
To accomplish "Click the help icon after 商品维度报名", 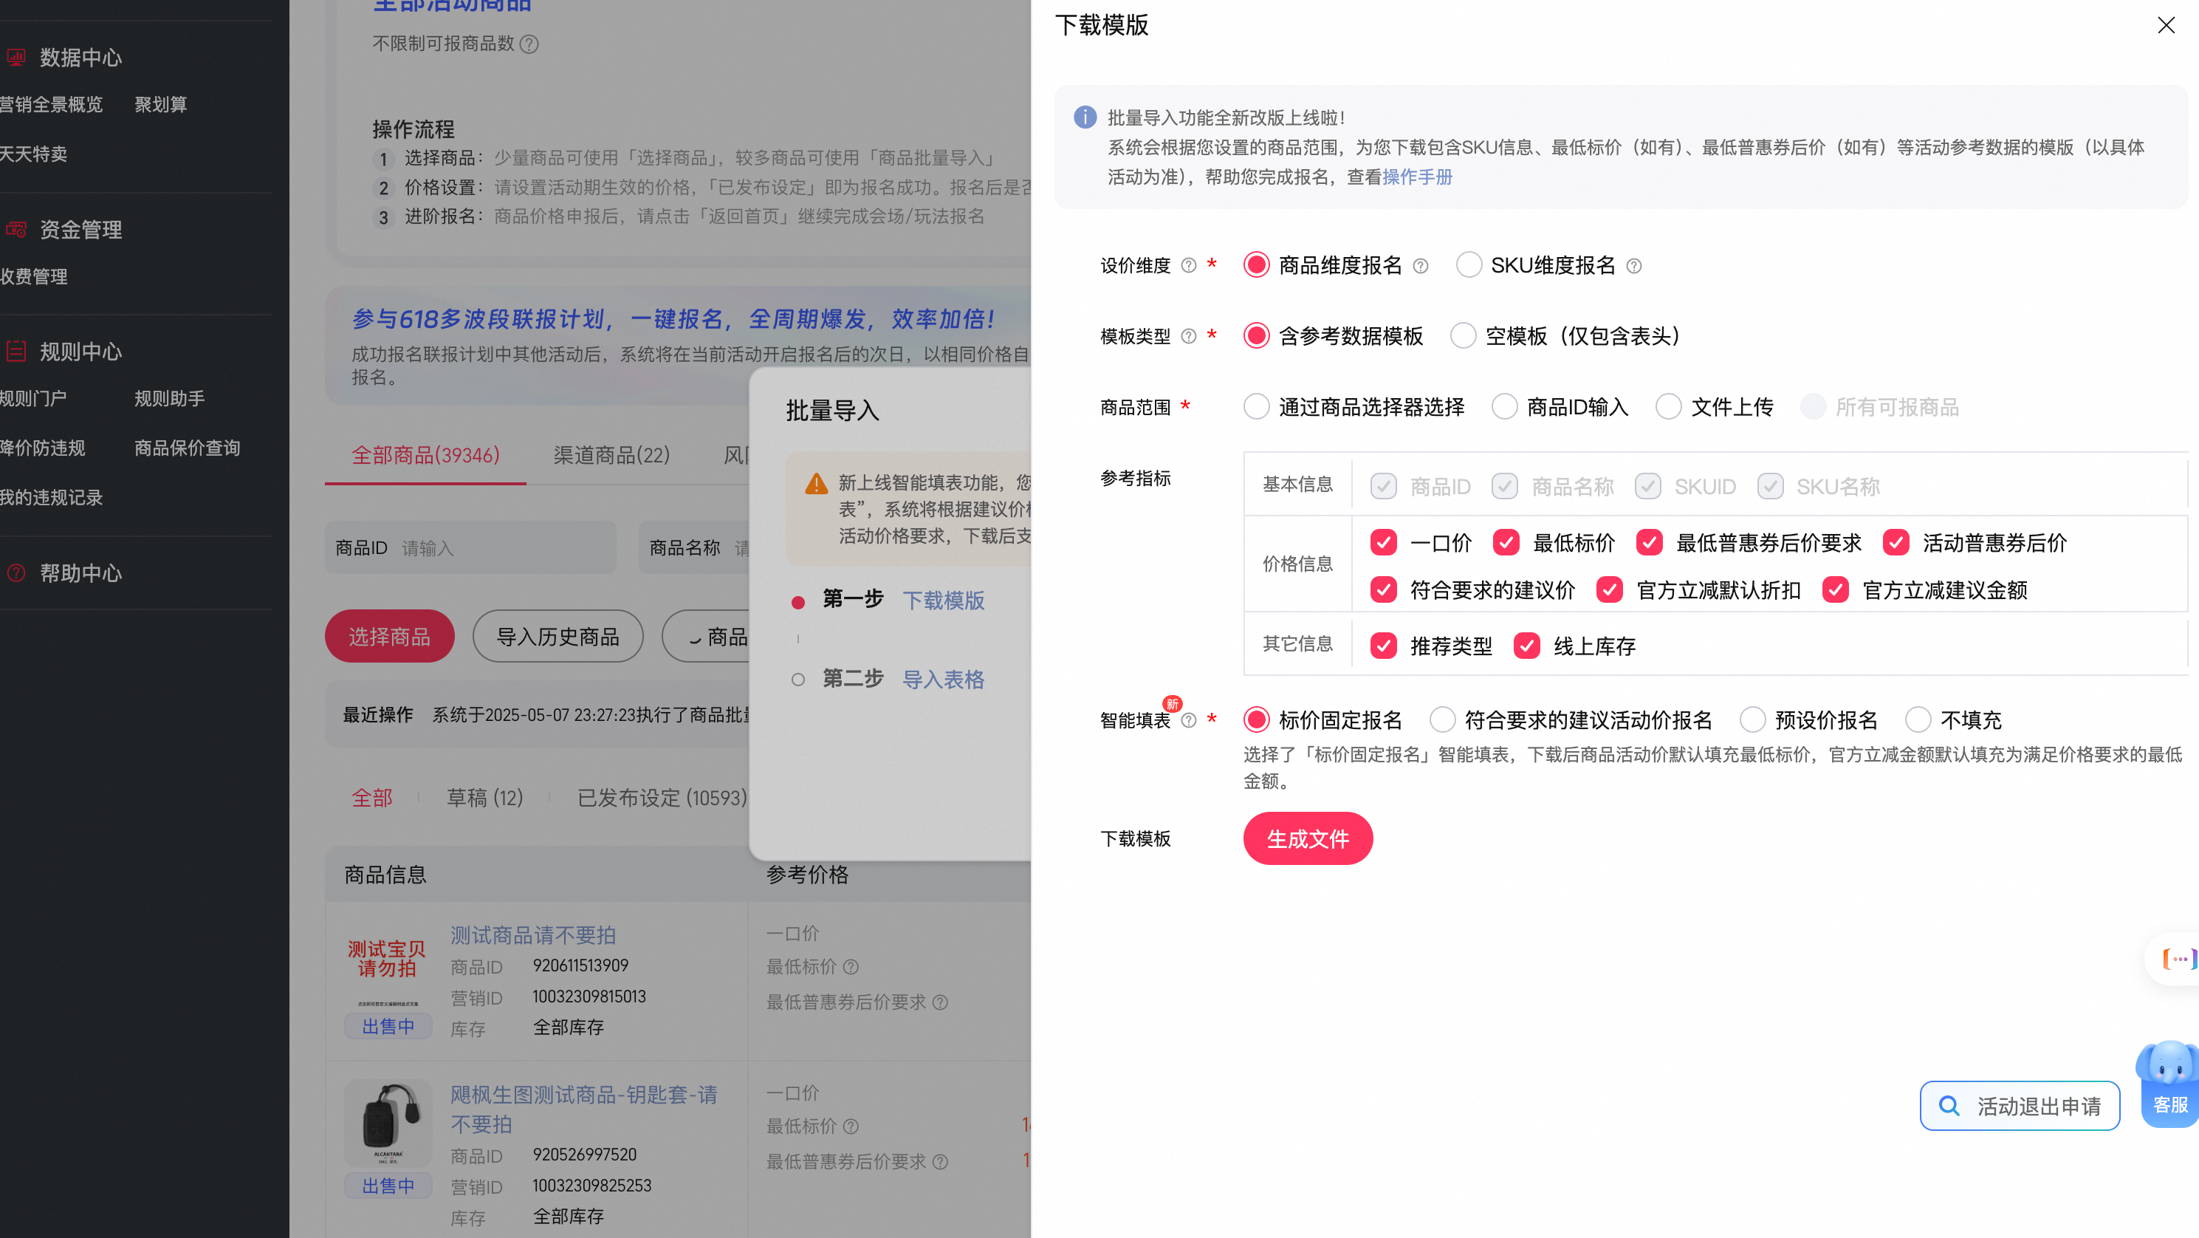I will [1421, 267].
